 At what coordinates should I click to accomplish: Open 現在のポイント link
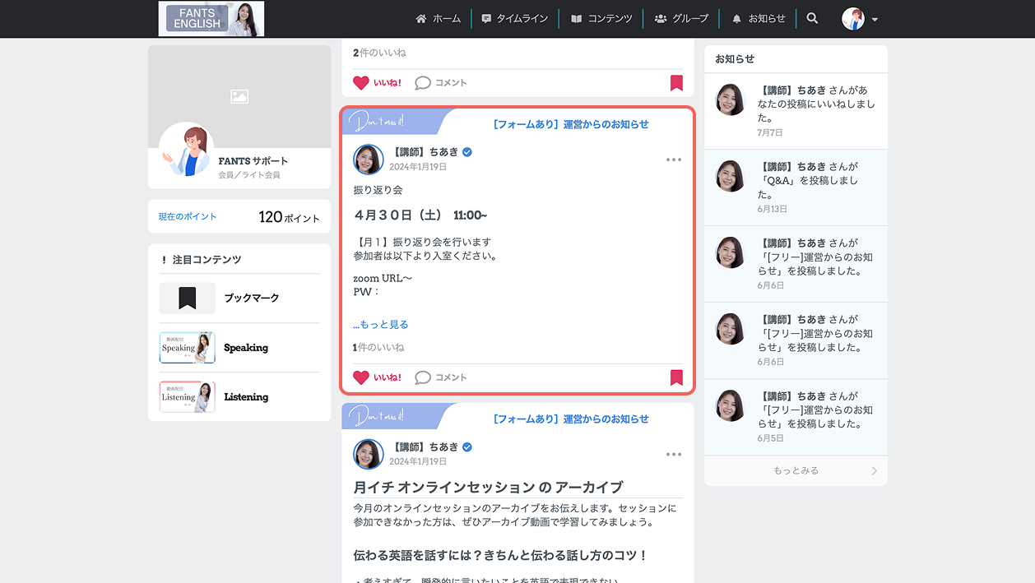point(188,217)
